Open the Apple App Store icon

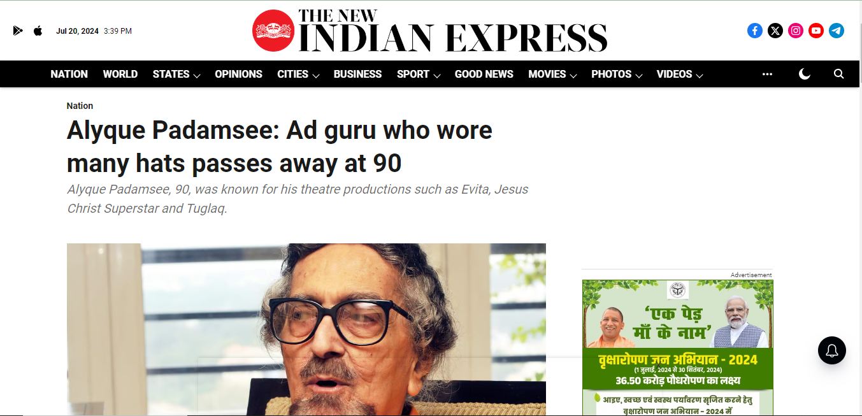point(38,31)
